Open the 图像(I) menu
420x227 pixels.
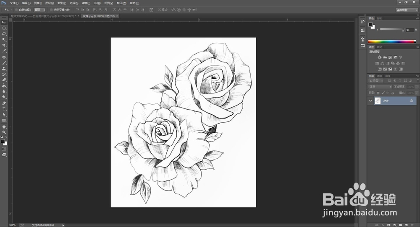pyautogui.click(x=38, y=3)
